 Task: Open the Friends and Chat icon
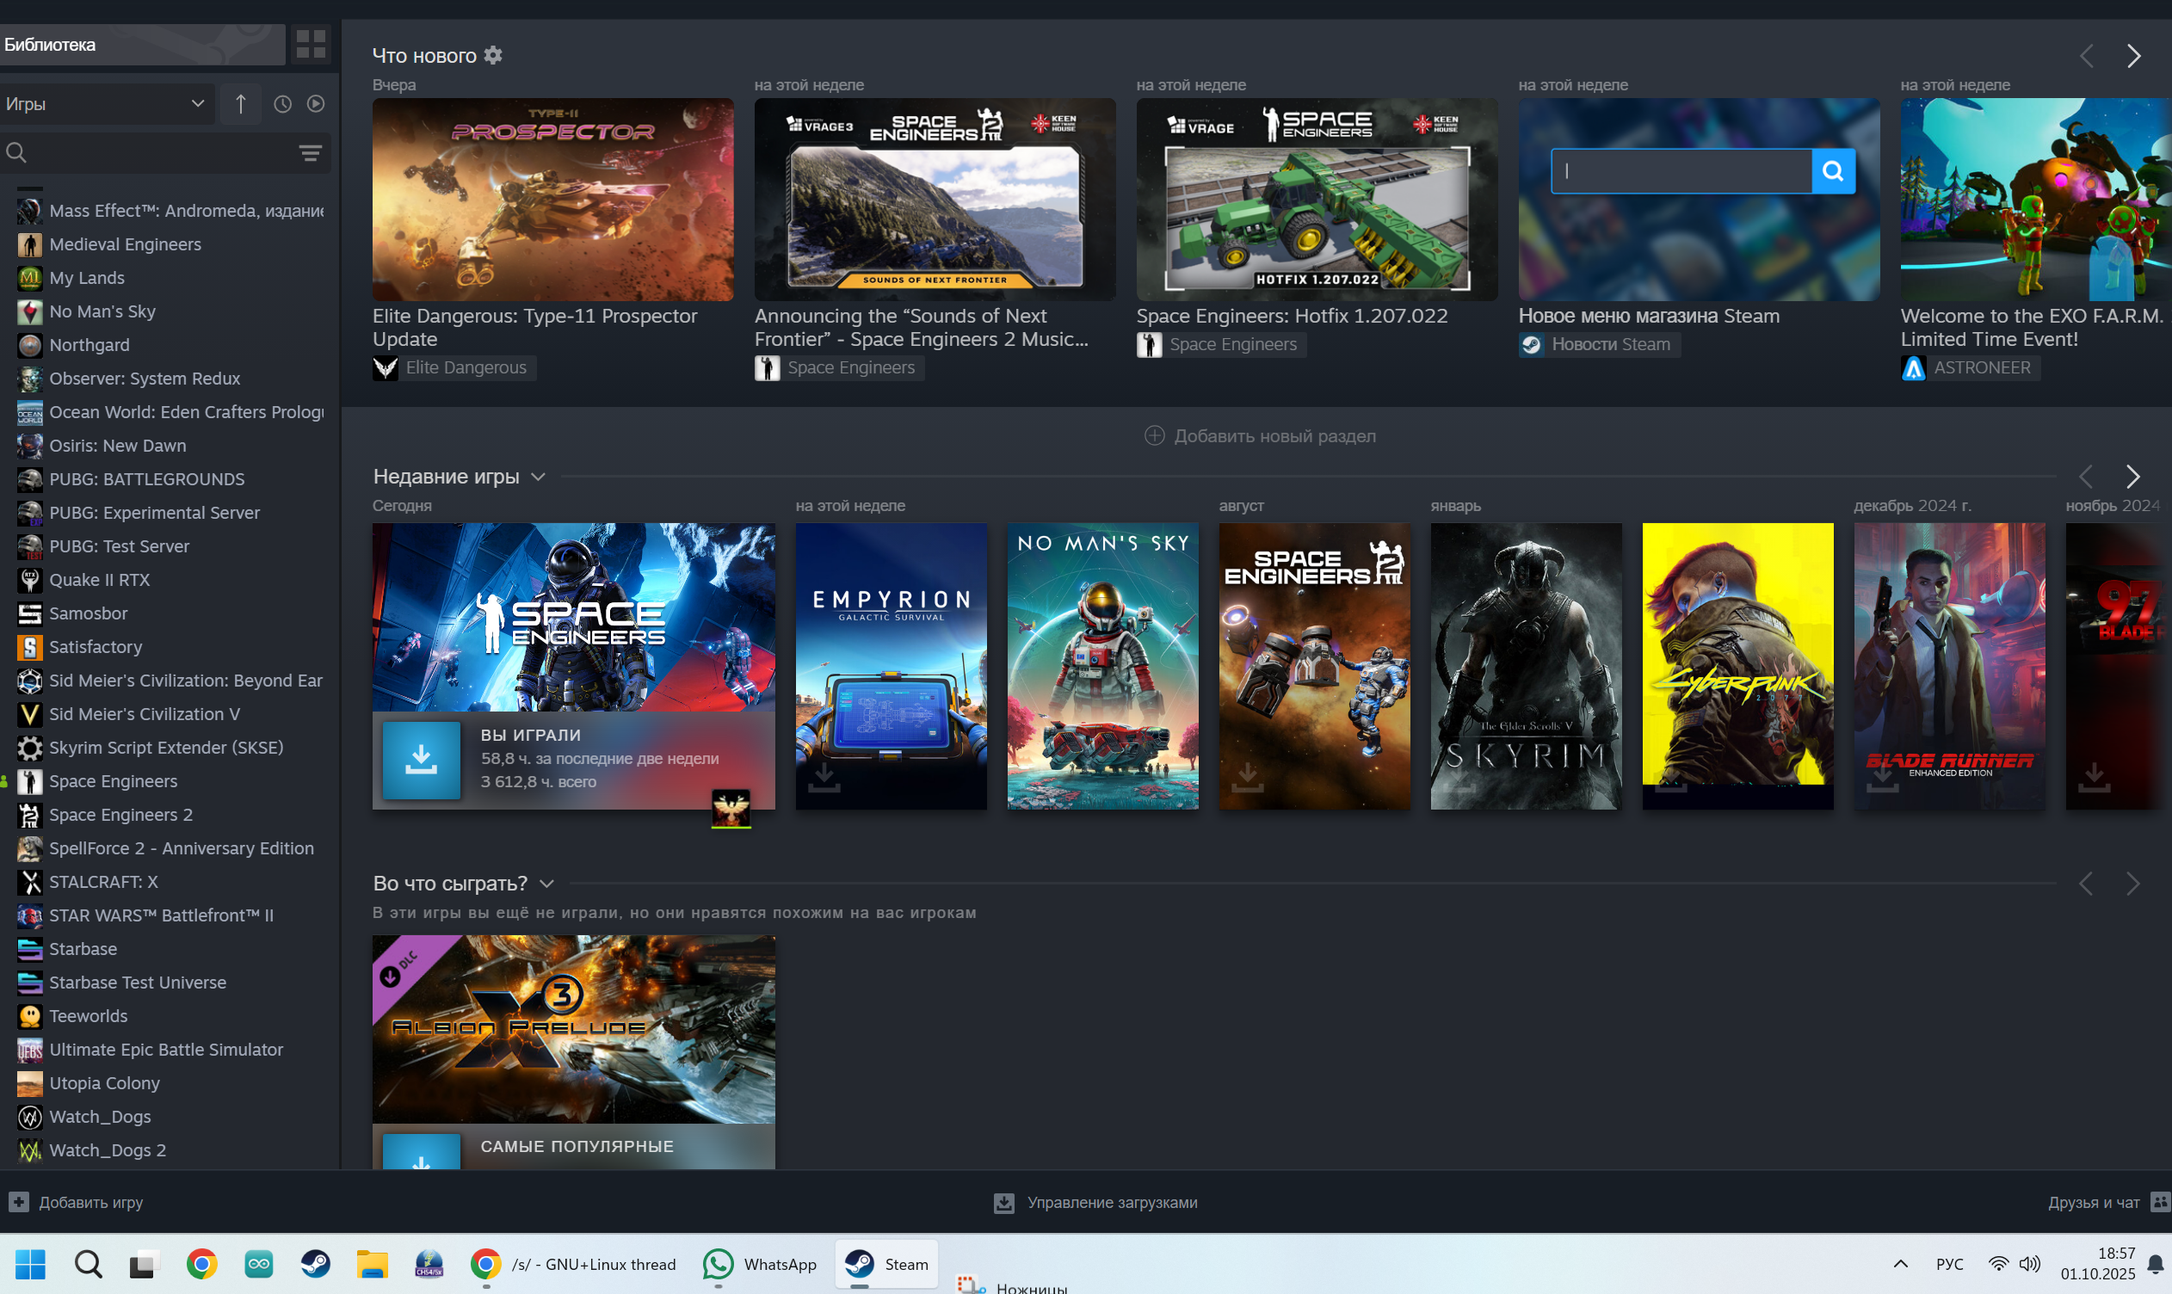click(x=2159, y=1202)
